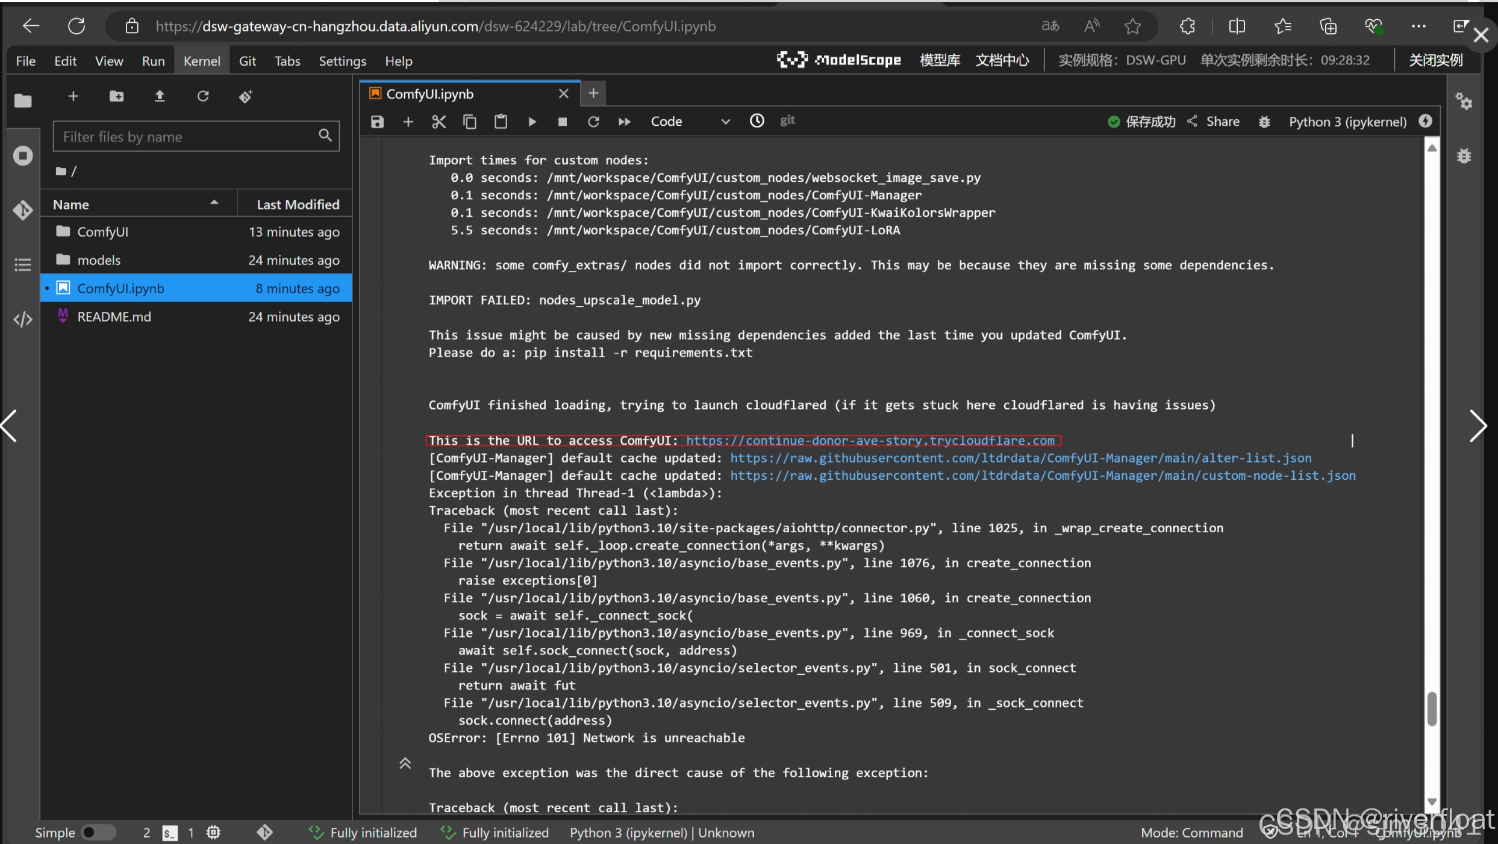The height and width of the screenshot is (844, 1498).
Task: Interrupt the kernel with the stop icon
Action: [x=562, y=122]
